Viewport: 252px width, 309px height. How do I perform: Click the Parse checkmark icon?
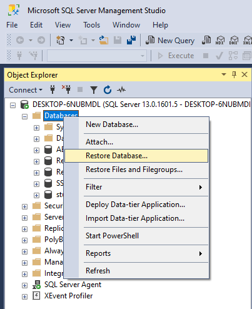tap(219, 56)
